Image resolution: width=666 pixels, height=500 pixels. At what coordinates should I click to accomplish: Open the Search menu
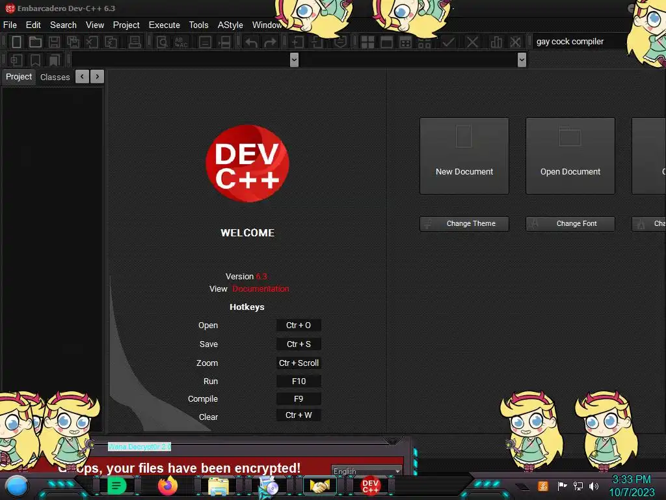pyautogui.click(x=63, y=25)
